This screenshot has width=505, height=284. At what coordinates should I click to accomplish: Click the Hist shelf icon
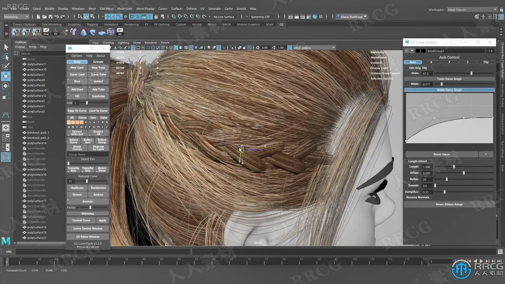46,32
